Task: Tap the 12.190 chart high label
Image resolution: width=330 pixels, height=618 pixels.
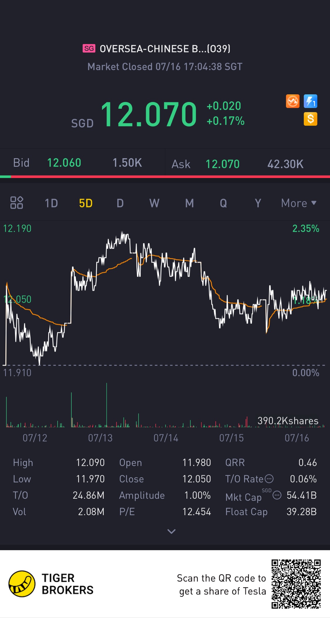Action: pos(17,229)
